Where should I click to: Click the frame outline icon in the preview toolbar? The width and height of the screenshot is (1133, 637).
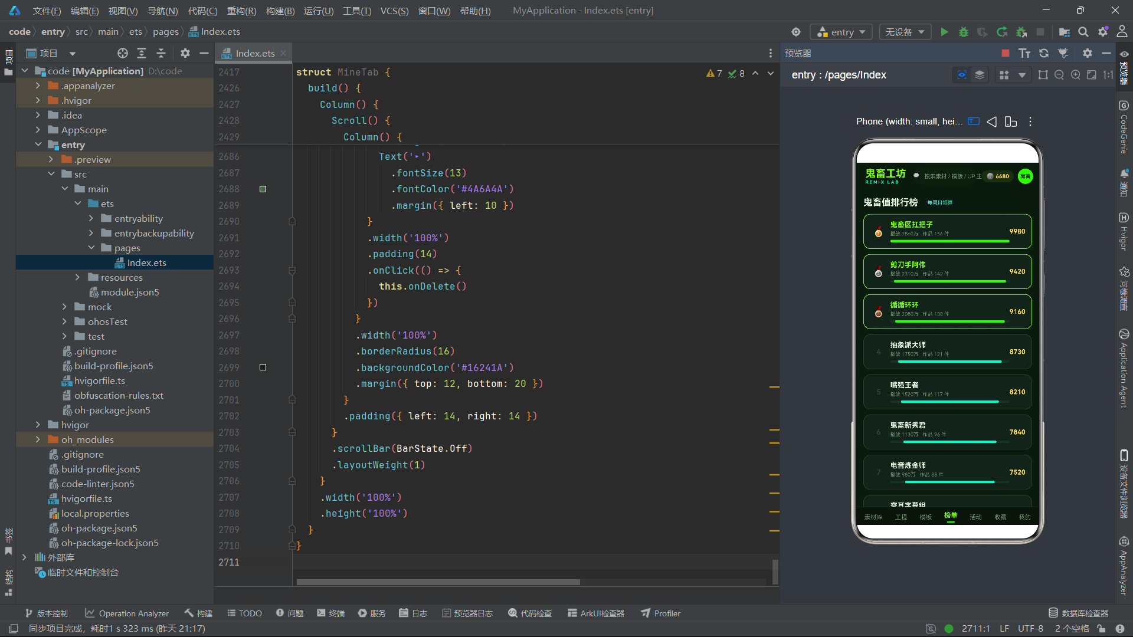pyautogui.click(x=1043, y=75)
